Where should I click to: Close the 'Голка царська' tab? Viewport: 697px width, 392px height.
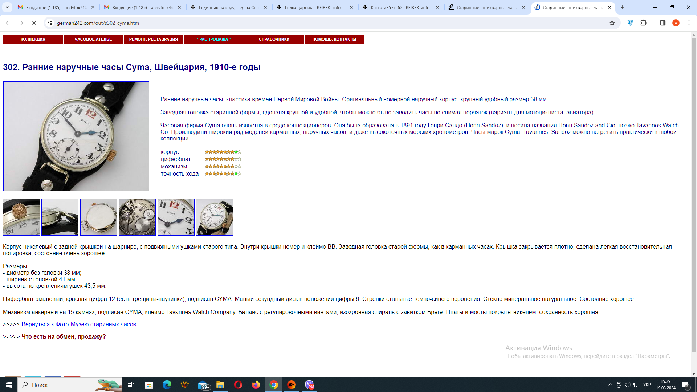351,7
